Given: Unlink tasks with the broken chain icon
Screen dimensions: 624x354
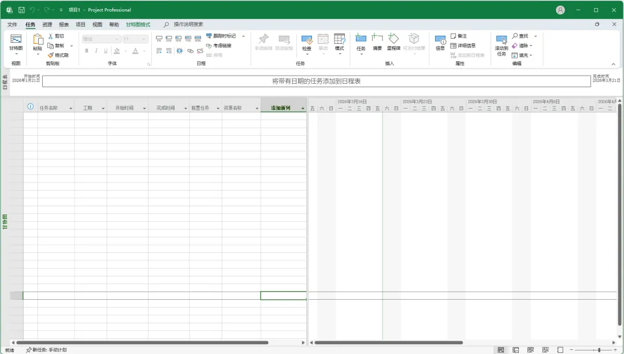Looking at the screenshot, I should (200, 50).
